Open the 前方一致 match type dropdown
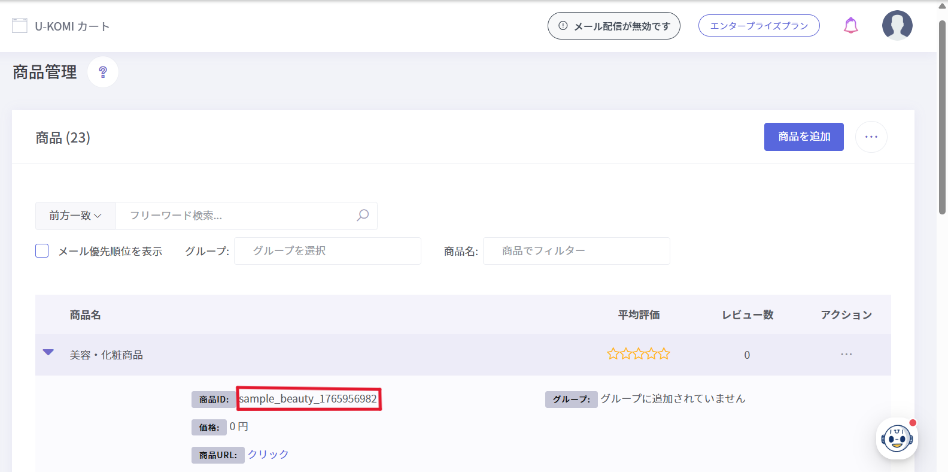 (75, 216)
